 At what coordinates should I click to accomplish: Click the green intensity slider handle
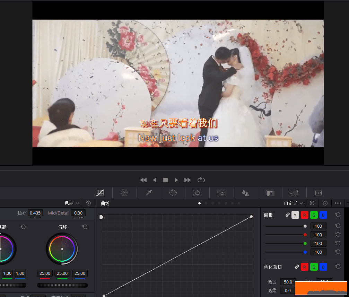pyautogui.click(x=305, y=243)
